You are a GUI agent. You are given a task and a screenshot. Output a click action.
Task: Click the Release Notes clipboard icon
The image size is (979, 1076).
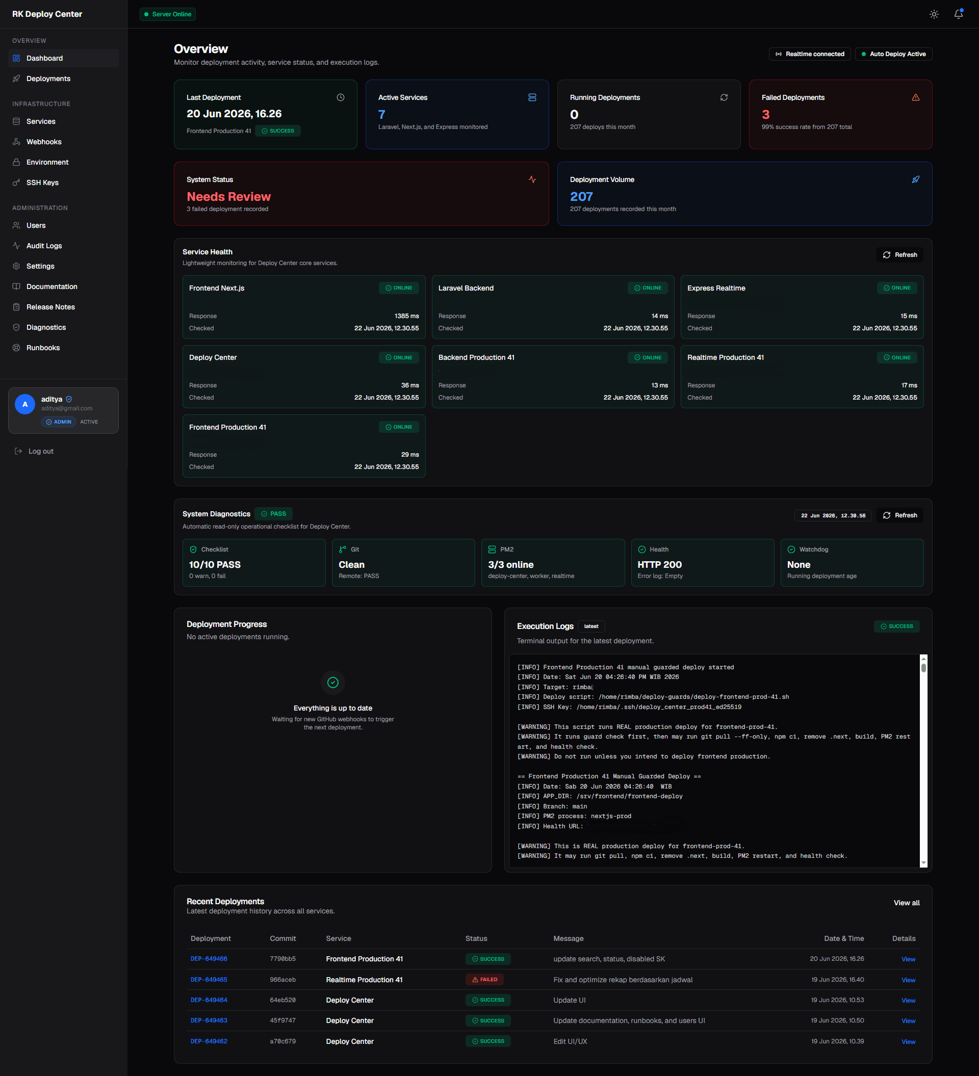coord(16,307)
